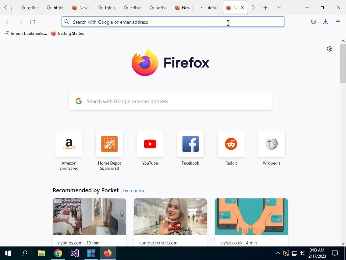Click scrollbar down arrow
The width and height of the screenshot is (346, 260).
343,244
